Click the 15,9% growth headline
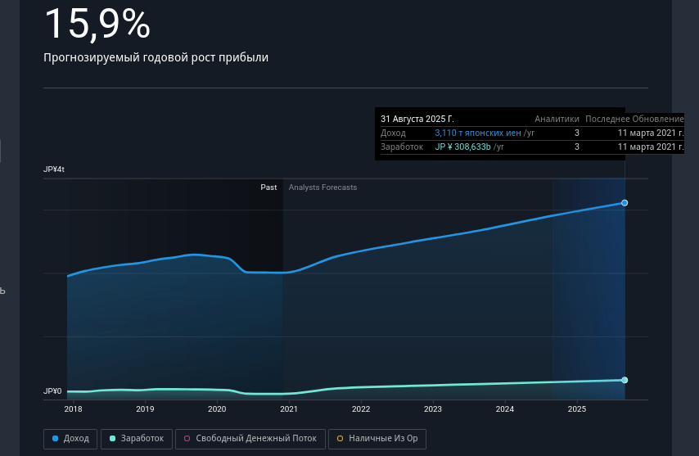This screenshot has width=699, height=456. pyautogui.click(x=97, y=25)
